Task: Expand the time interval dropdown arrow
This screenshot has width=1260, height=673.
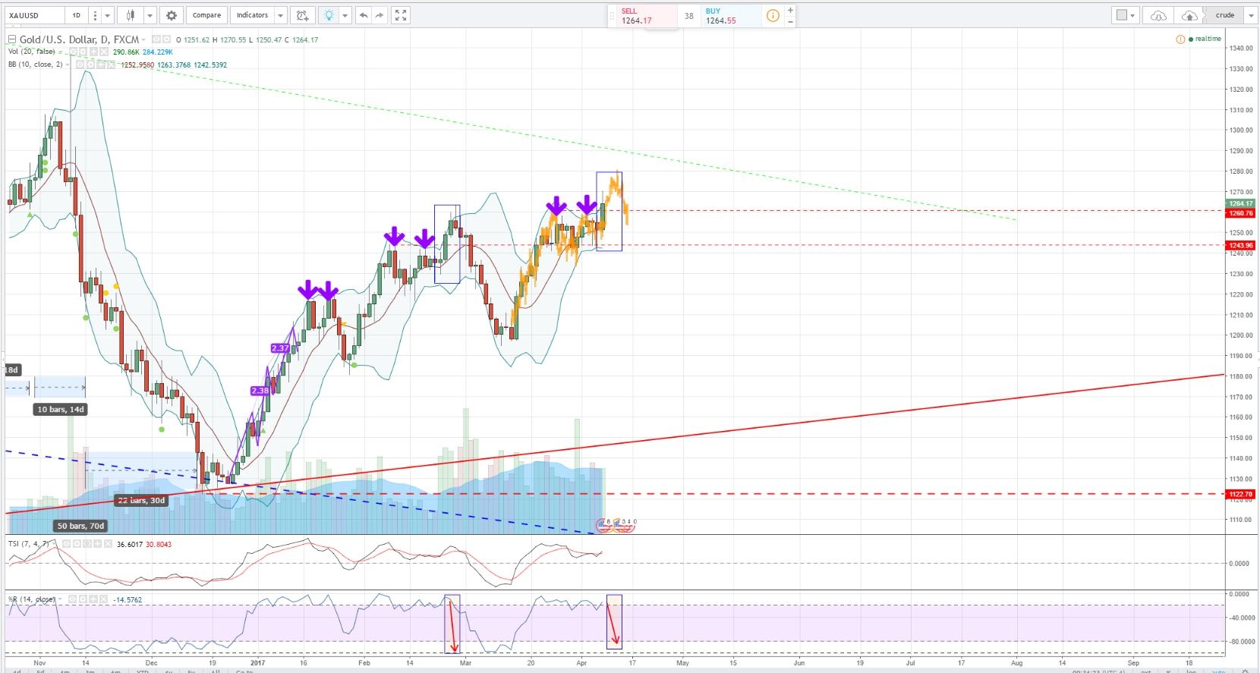Action: [x=109, y=15]
